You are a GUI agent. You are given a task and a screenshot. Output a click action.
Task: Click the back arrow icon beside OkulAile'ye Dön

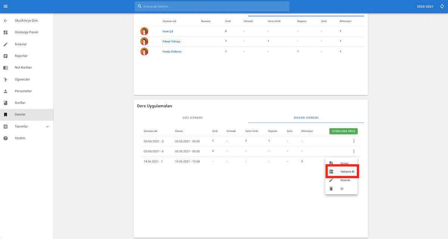(6, 21)
